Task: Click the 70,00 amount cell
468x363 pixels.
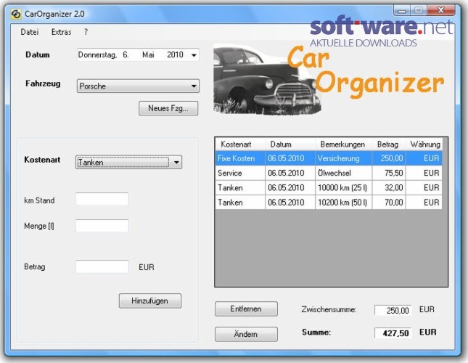Action: click(x=389, y=203)
